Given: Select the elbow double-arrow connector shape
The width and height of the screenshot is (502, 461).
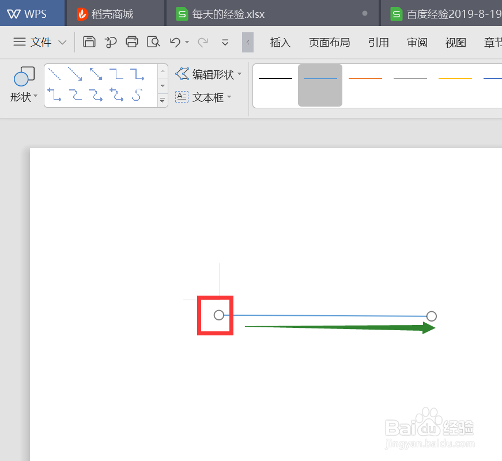Looking at the screenshot, I should (x=54, y=95).
